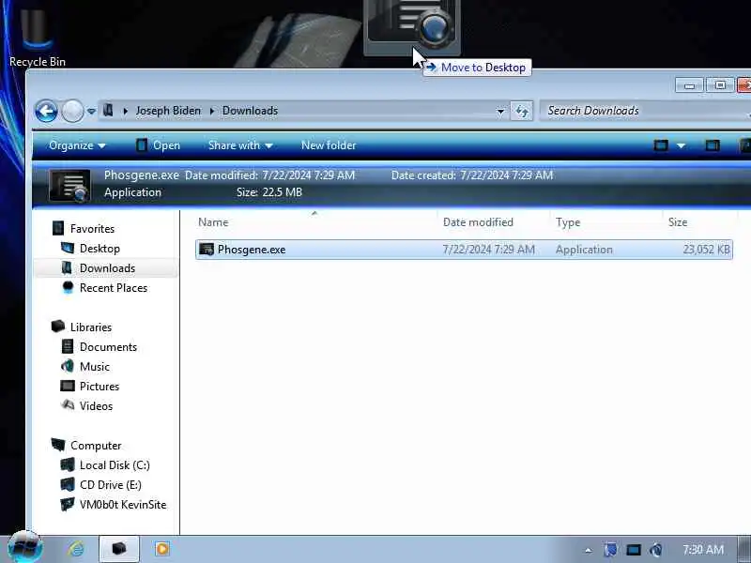This screenshot has width=751, height=563.
Task: Click the Recent Places icon
Action: (68, 287)
